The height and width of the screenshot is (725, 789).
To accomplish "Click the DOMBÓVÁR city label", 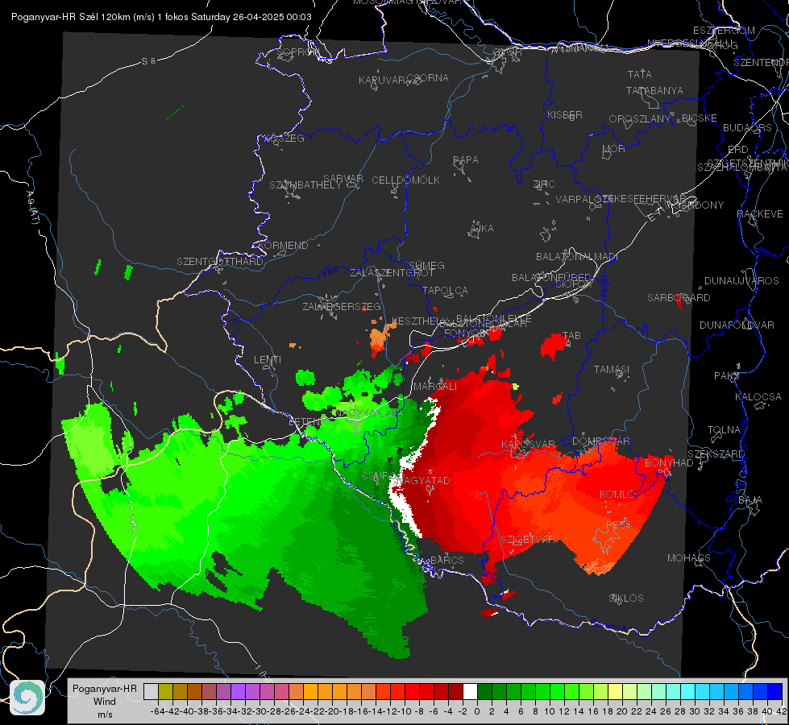I will 600,441.
